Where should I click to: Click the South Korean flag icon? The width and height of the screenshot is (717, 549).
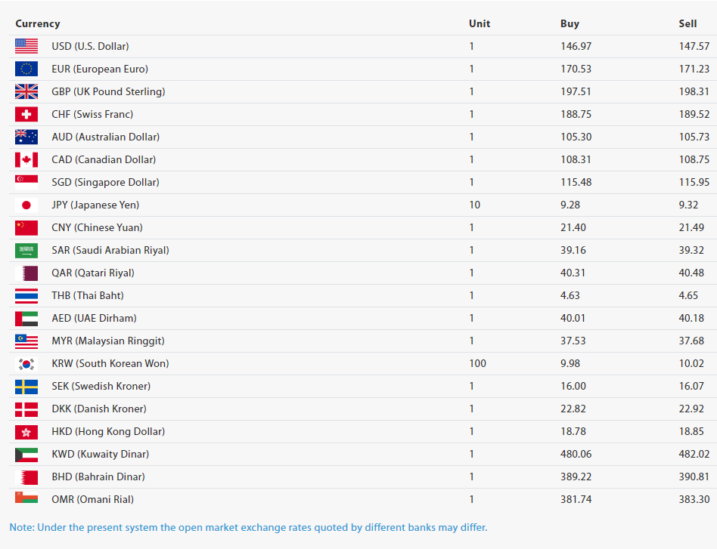pos(26,363)
